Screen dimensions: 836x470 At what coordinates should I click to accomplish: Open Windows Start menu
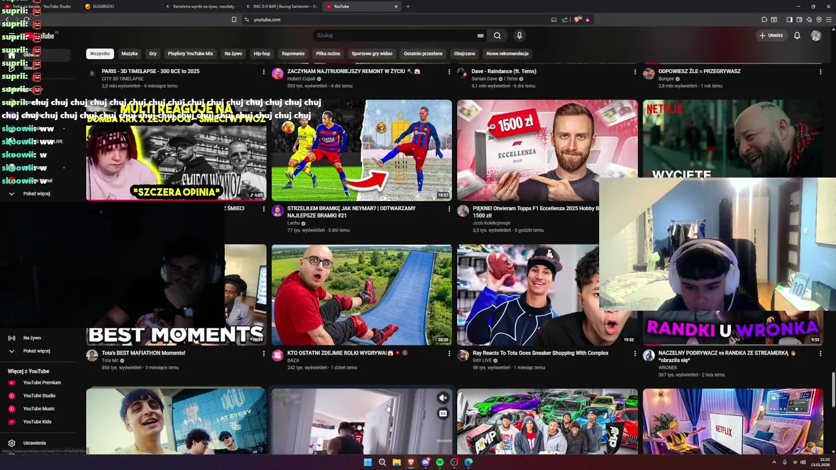click(x=368, y=462)
